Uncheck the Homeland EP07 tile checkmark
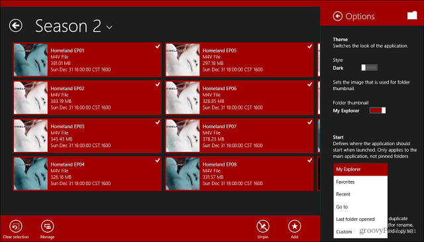The height and width of the screenshot is (242, 424). tap(309, 123)
